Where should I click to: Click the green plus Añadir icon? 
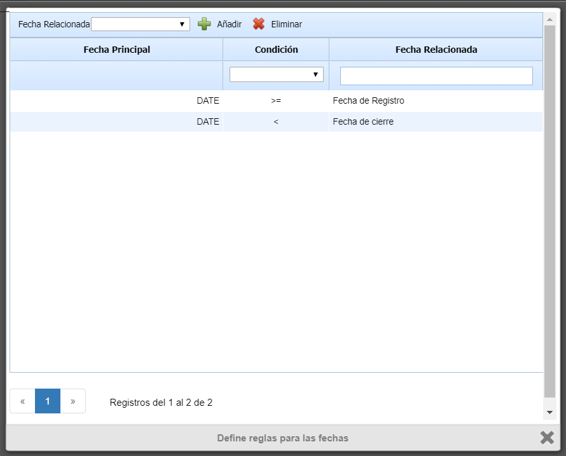(204, 24)
